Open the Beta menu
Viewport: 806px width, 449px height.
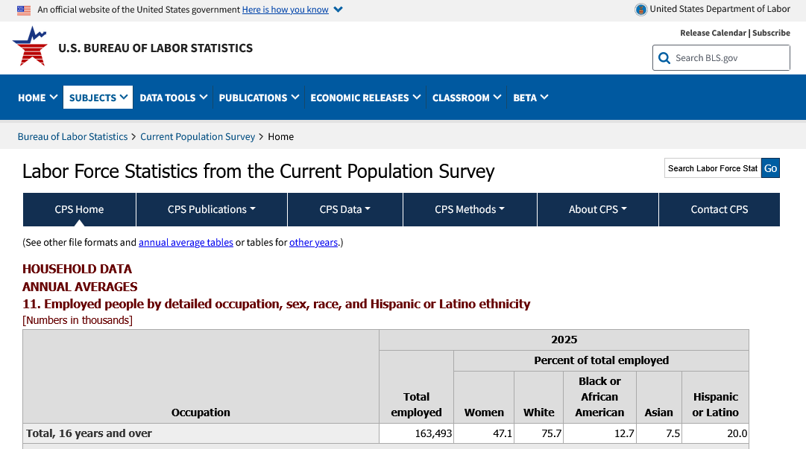pos(530,98)
